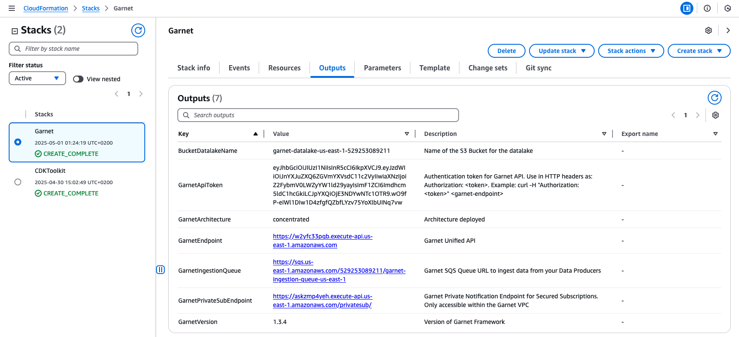Switch to the Stack info tab
The width and height of the screenshot is (739, 337).
pyautogui.click(x=194, y=68)
